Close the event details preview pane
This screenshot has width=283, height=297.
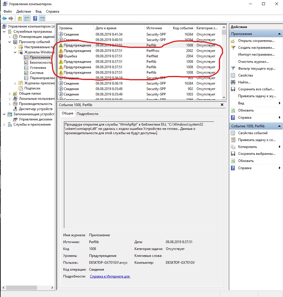[222, 105]
